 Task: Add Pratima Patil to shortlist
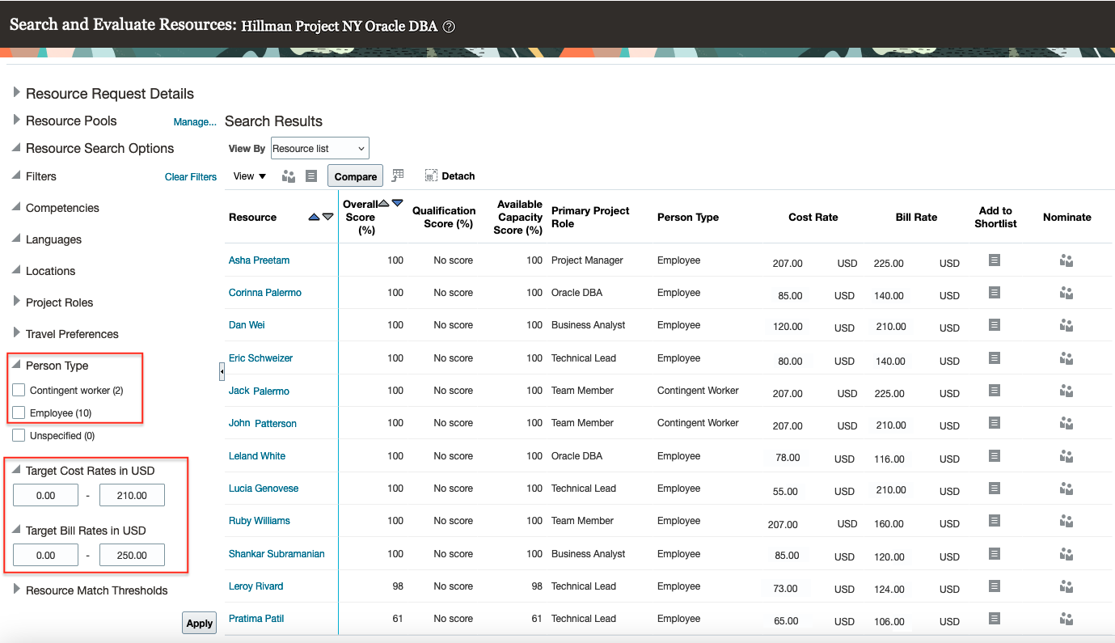(995, 618)
